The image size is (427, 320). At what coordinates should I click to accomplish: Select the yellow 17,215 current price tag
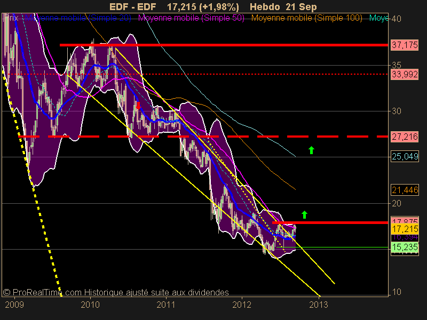click(405, 229)
